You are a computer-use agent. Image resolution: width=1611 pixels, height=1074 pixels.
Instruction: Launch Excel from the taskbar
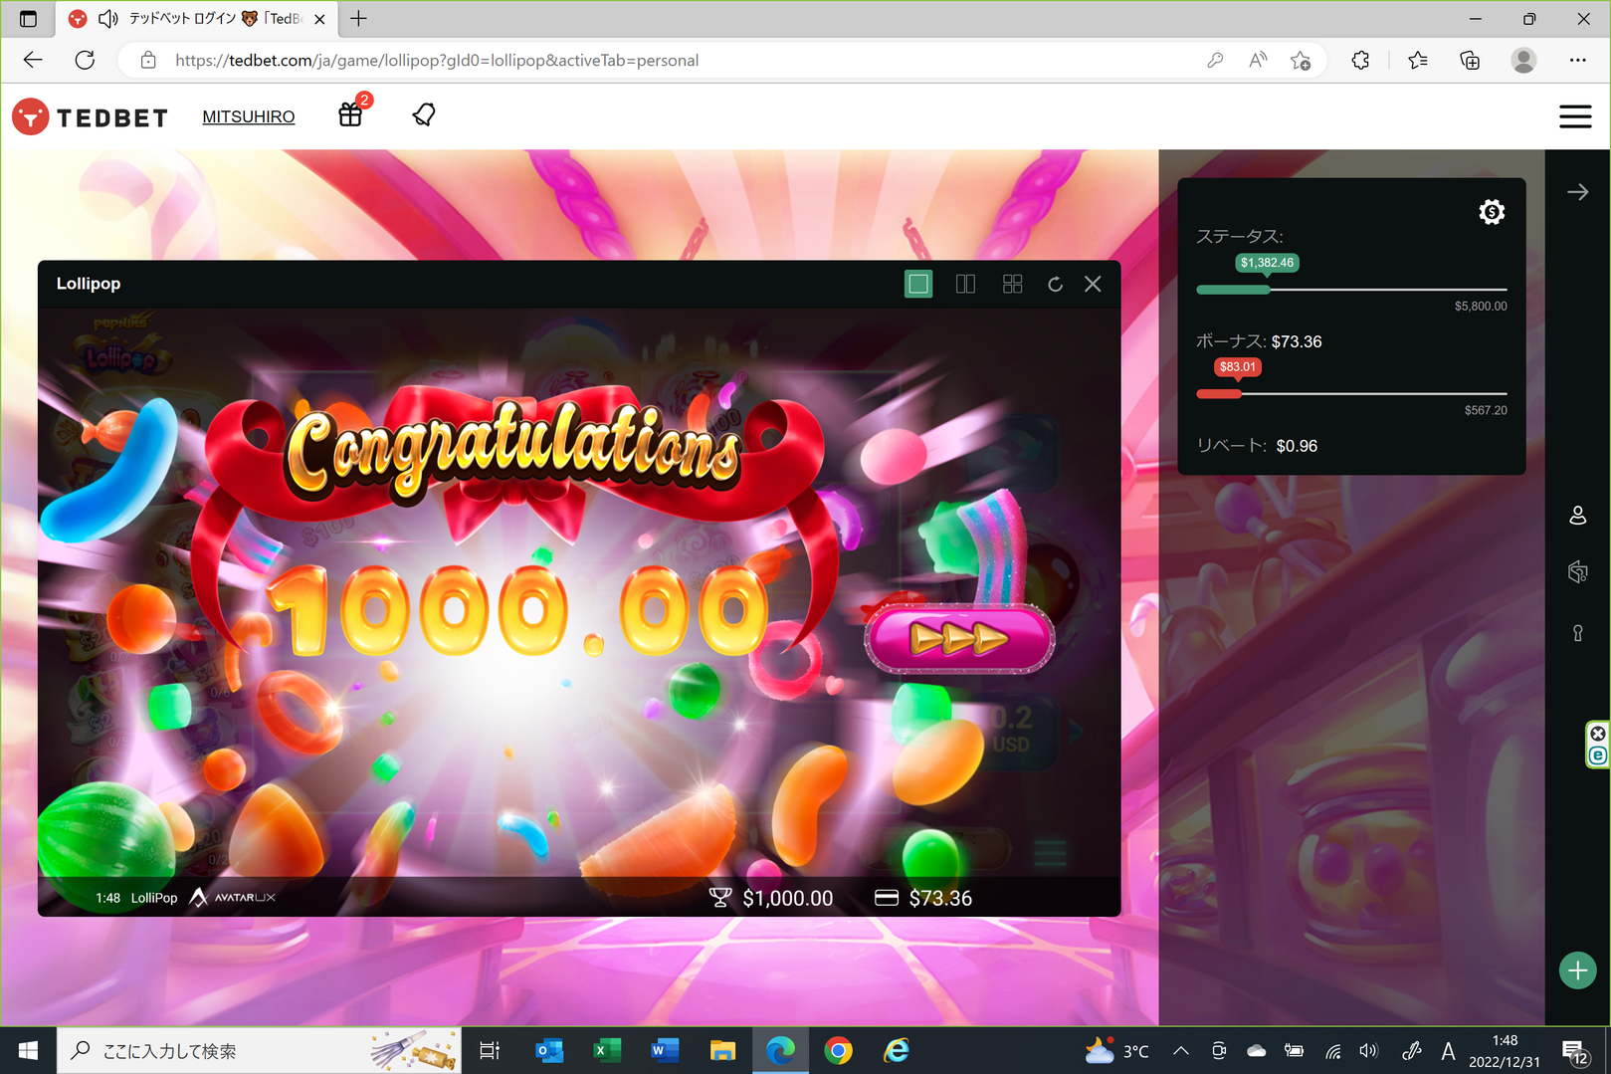point(607,1050)
